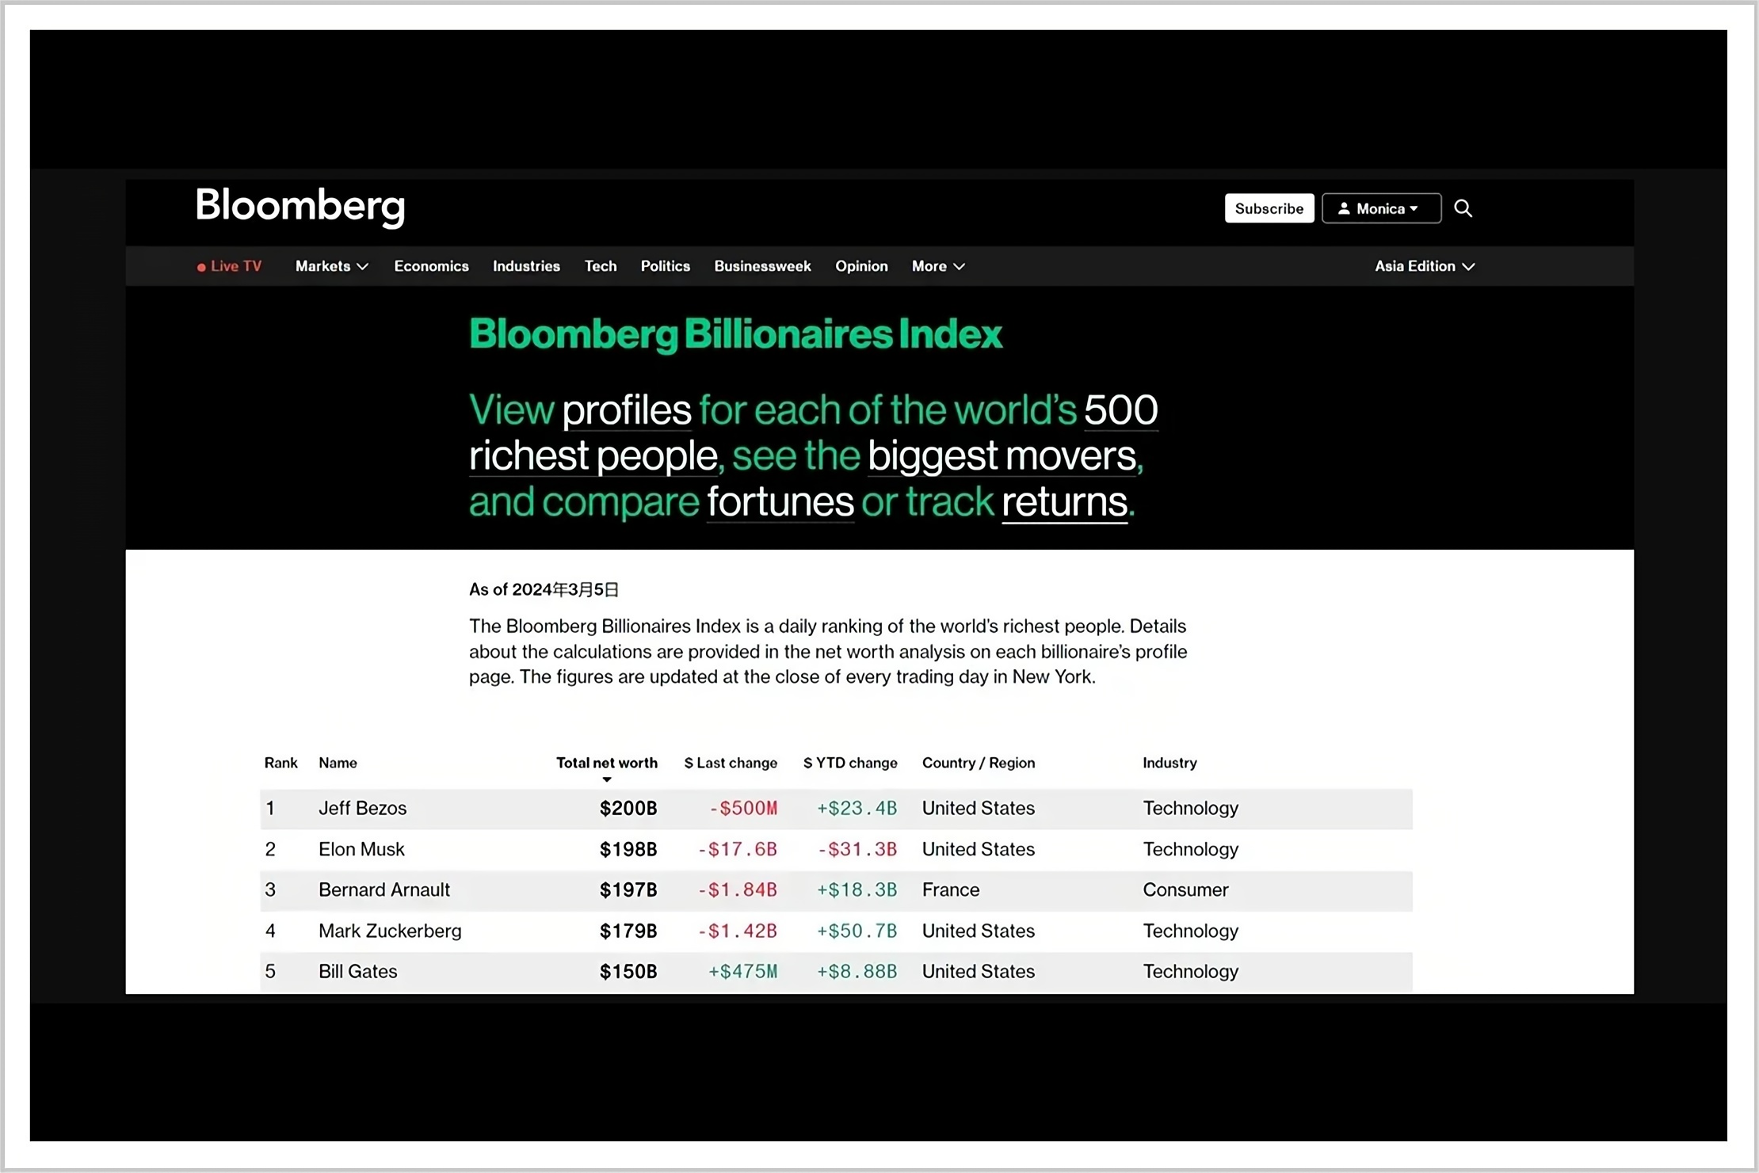Open Bill Gates profile
The width and height of the screenshot is (1759, 1173).
pyautogui.click(x=358, y=971)
